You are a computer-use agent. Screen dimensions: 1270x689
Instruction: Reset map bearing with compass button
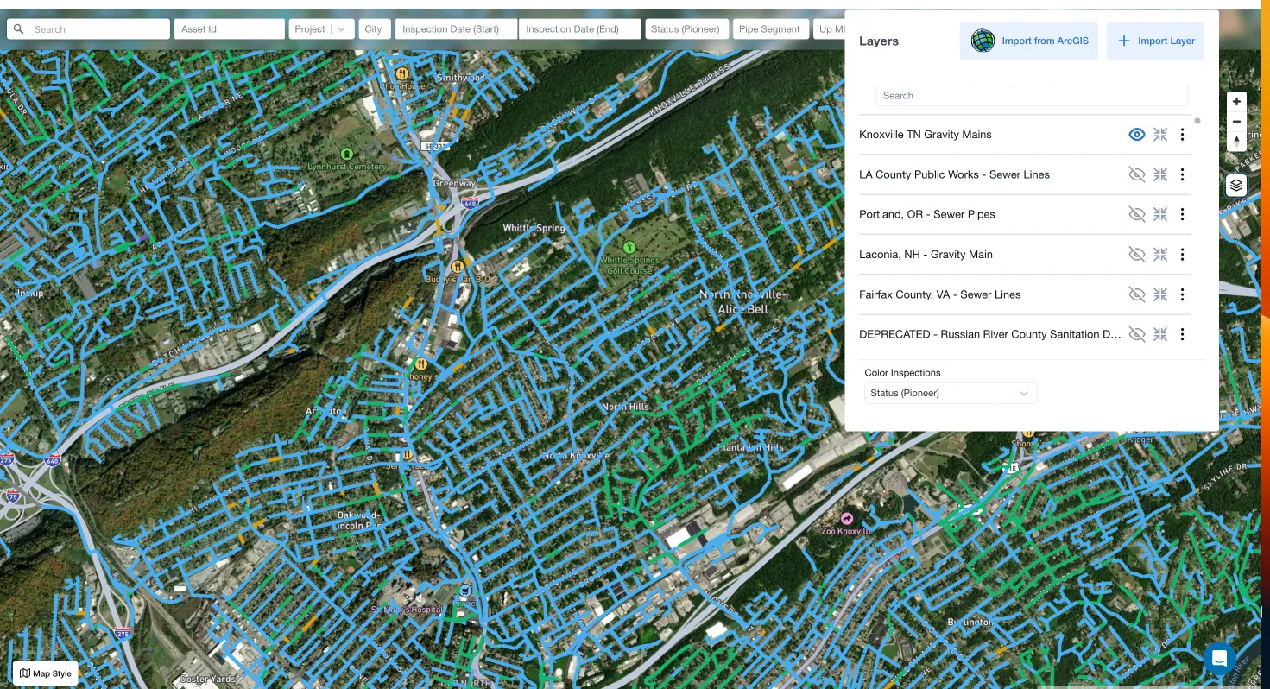1236,142
